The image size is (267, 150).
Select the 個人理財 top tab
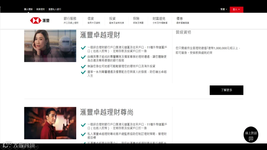[28, 9]
